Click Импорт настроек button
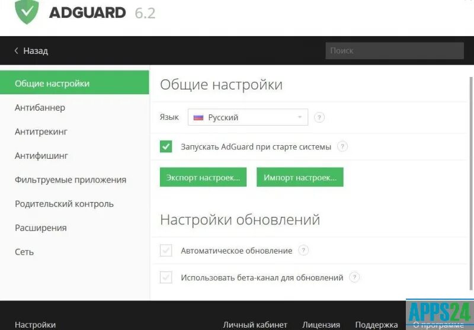 (x=300, y=177)
